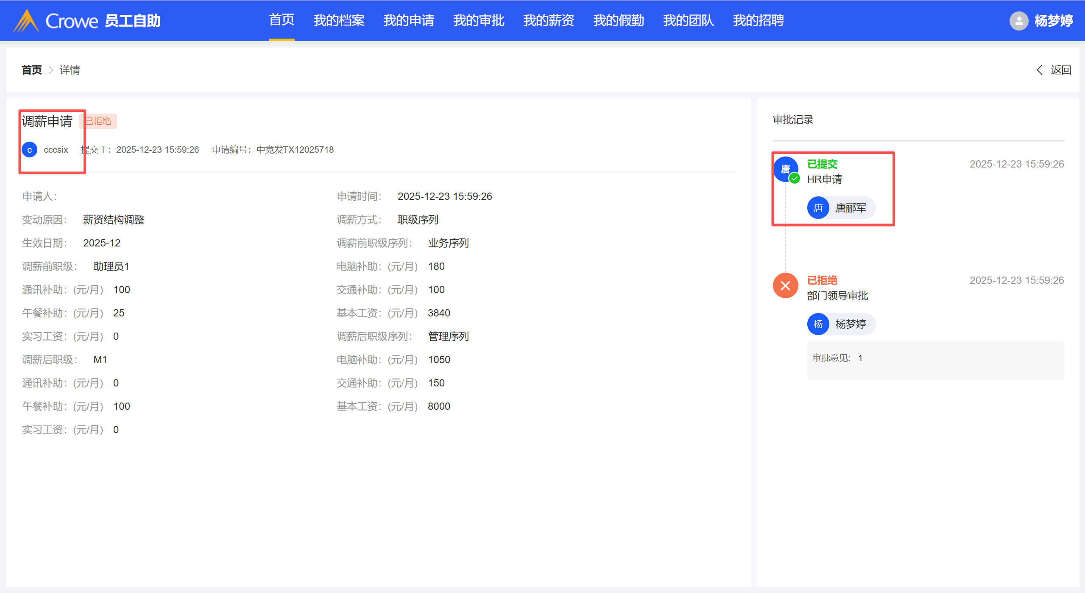1085x593 pixels.
Task: Go to 我的申请 tab
Action: click(409, 20)
